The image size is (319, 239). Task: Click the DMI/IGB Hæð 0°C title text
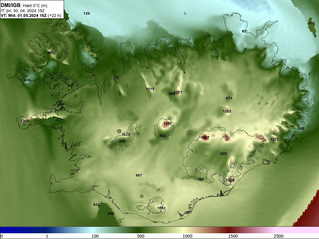(x=24, y=5)
